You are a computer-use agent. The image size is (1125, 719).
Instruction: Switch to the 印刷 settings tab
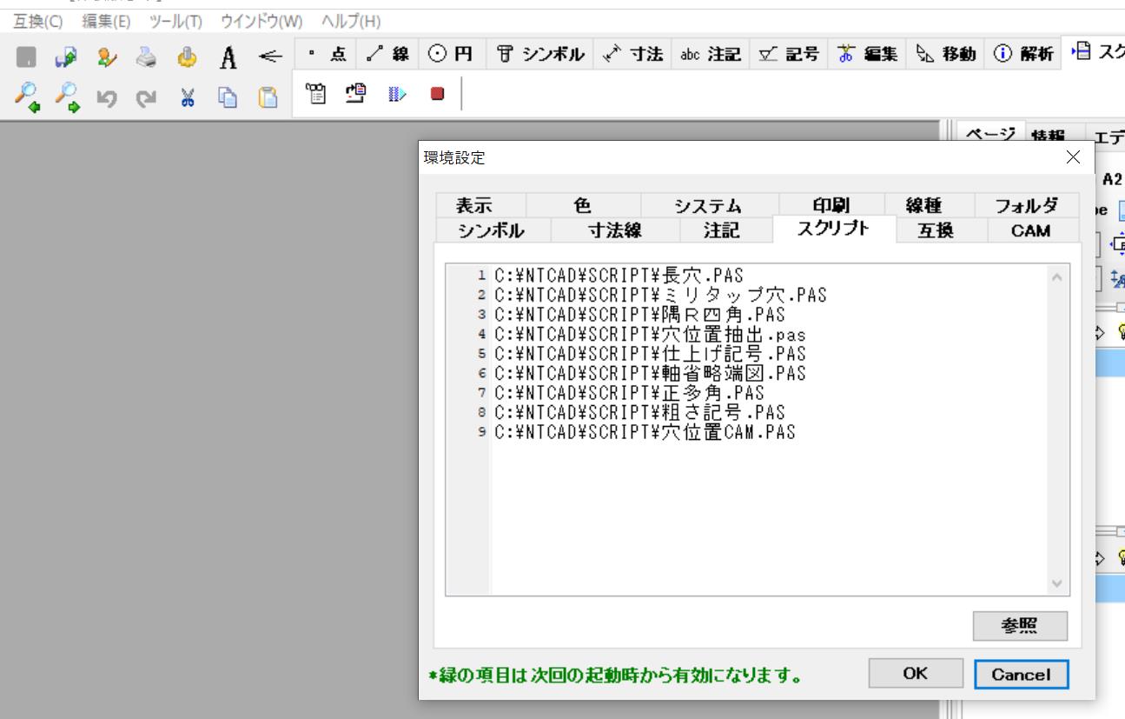tap(830, 205)
